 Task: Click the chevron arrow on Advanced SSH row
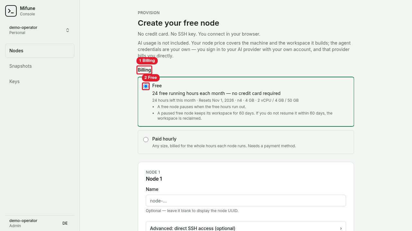point(341,228)
